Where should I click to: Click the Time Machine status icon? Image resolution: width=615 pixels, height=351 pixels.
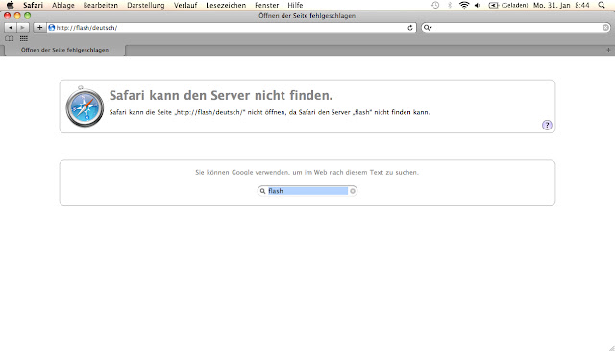tap(435, 5)
